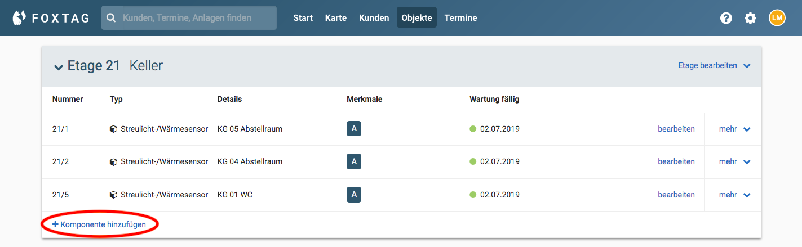Screen dimensions: 802x247
Task: Expand the mehr menu for row 21/5
Action: pos(734,195)
